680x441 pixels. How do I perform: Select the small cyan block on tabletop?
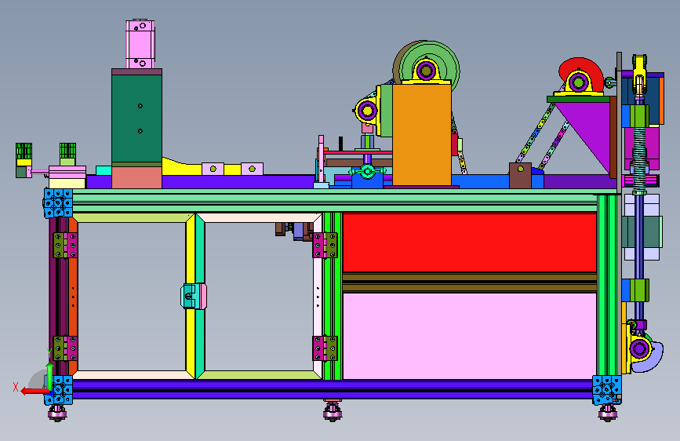click(x=104, y=170)
